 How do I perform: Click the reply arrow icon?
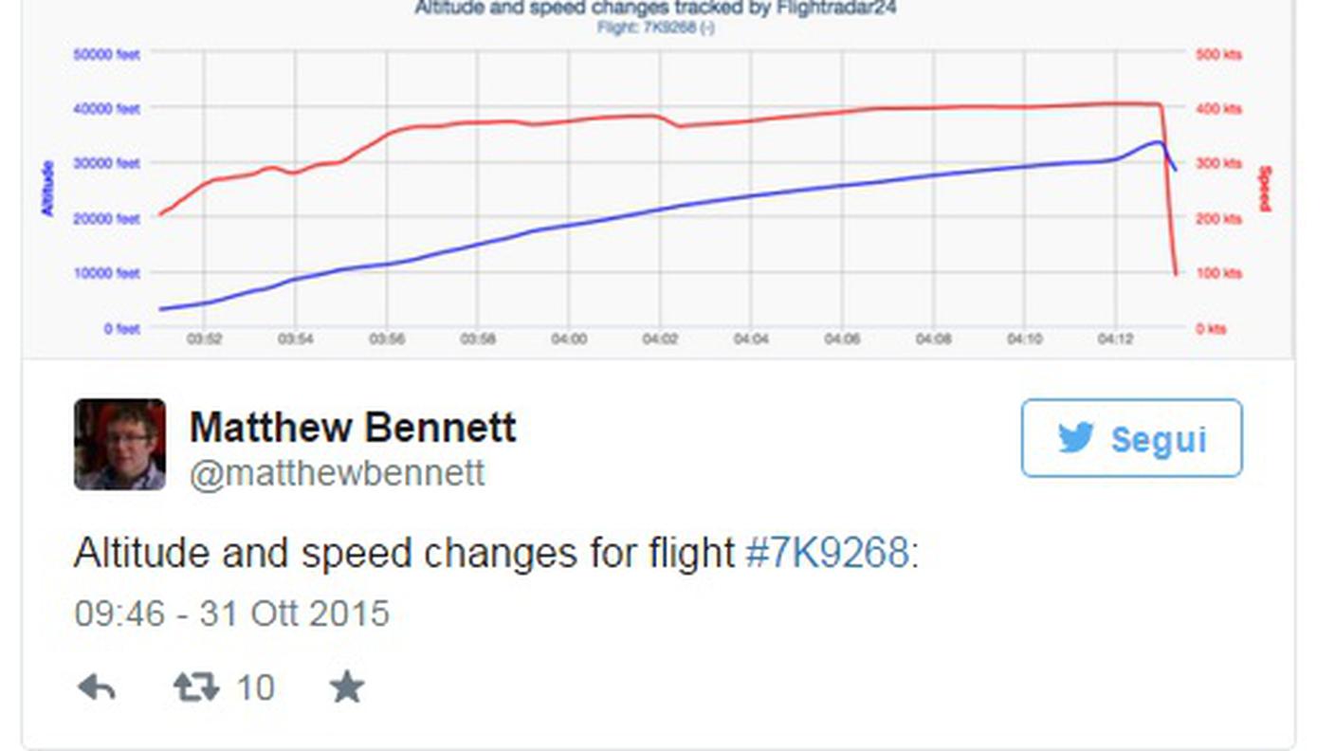pyautogui.click(x=97, y=687)
